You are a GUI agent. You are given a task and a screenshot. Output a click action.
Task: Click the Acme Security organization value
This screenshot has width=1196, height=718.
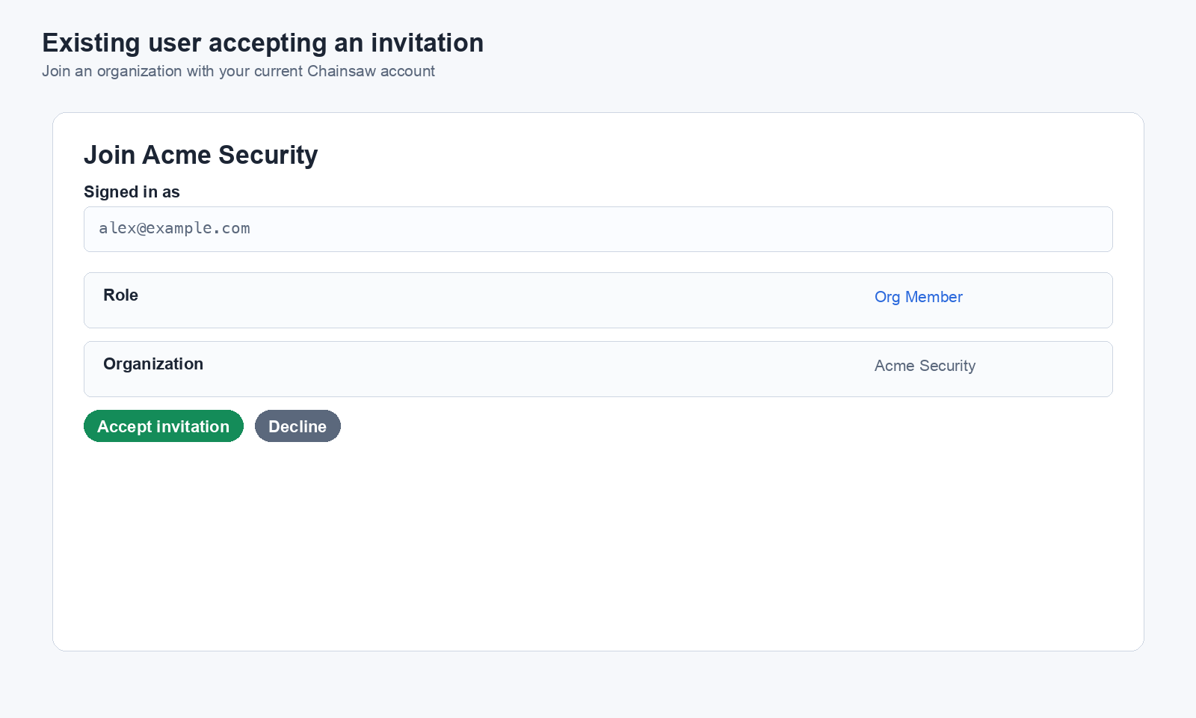(925, 366)
